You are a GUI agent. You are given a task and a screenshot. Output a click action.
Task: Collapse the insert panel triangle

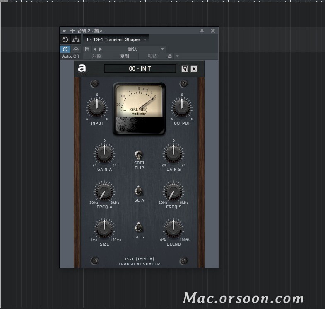pyautogui.click(x=64, y=31)
